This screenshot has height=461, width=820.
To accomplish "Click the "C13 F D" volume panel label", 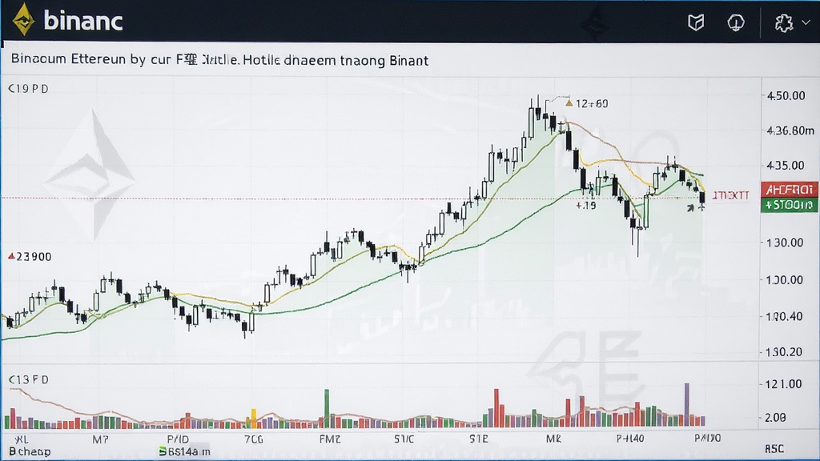I will point(28,379).
